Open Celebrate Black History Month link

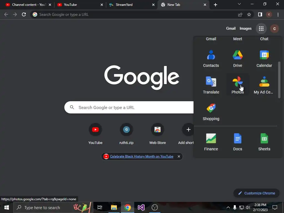pos(142,156)
